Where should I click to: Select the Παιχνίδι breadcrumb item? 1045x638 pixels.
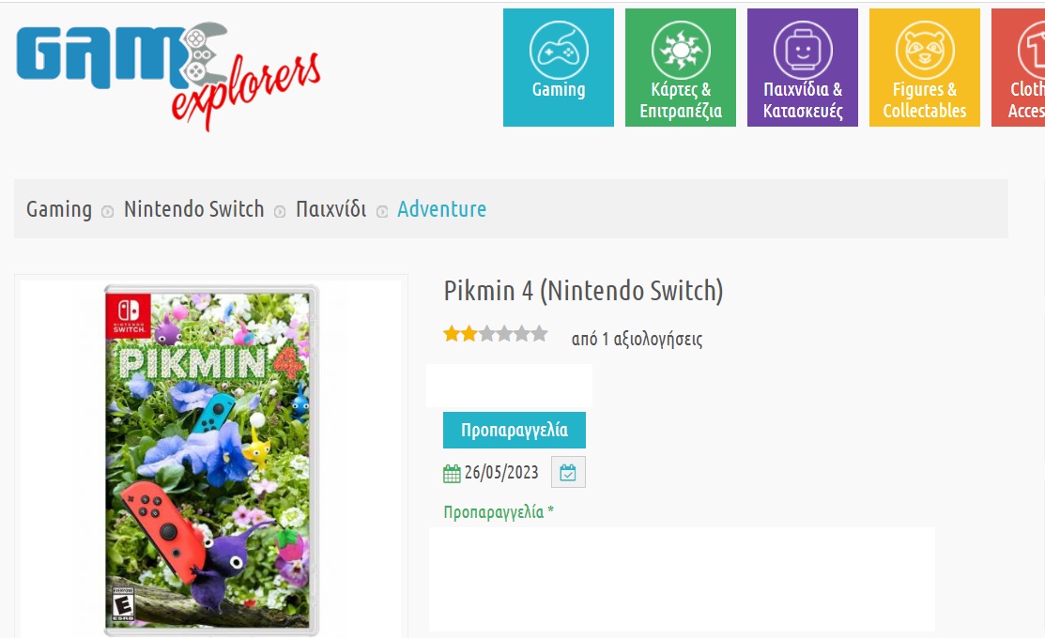click(x=331, y=209)
